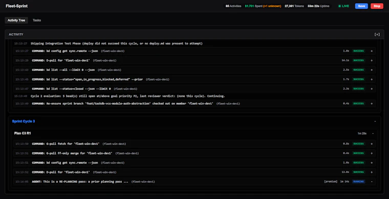Expand the bd config get sync.remote row at 15:13:51
The width and height of the screenshot is (389, 199).
[372, 163]
